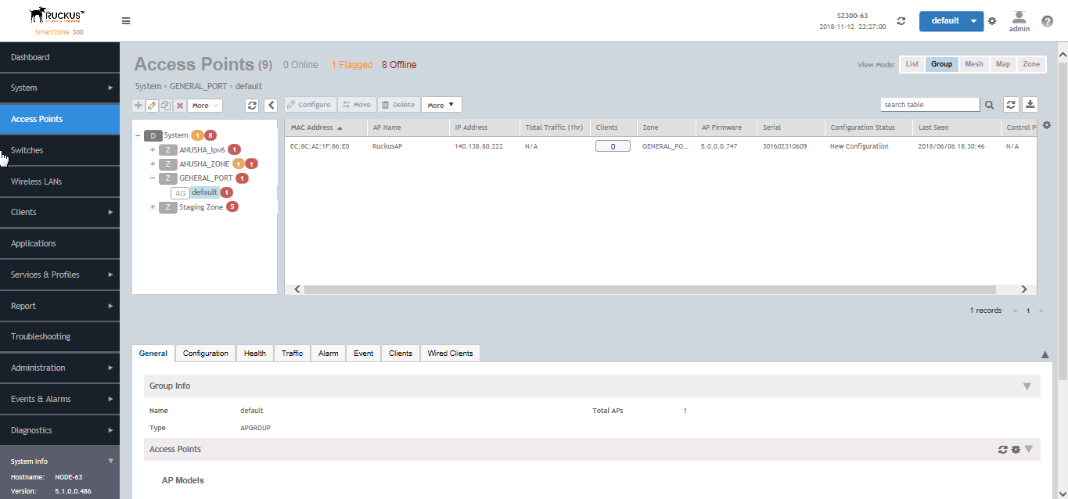Click the pencil edit icon above tree
Image resolution: width=1068 pixels, height=499 pixels.
coord(152,106)
